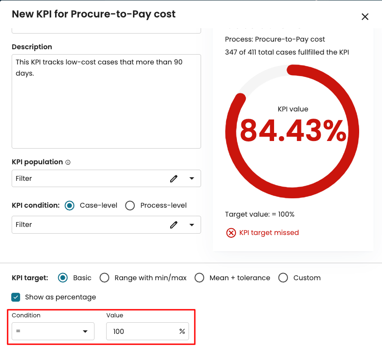382x359 pixels.
Task: Choose Basic as the KPI target type
Action: (x=63, y=278)
